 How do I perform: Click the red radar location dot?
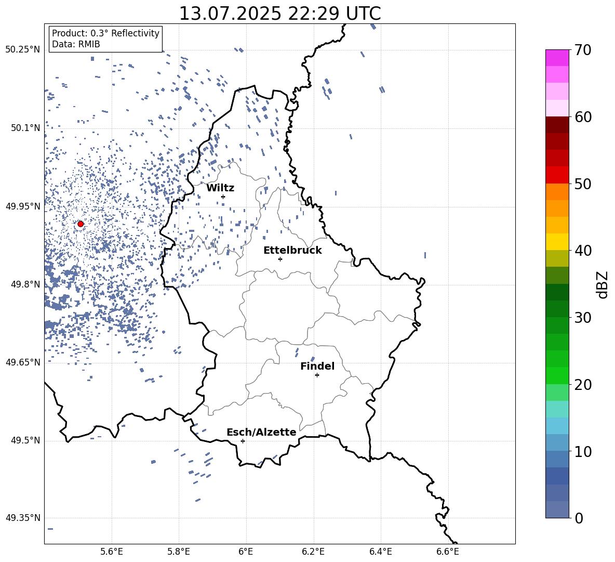pos(81,224)
